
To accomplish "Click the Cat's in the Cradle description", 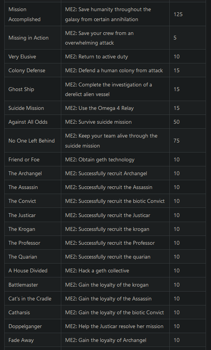I will (108, 299).
